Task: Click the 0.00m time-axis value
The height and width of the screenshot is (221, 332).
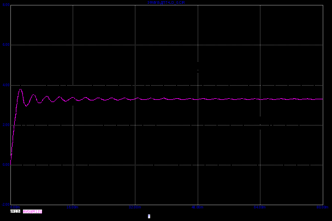Action: coord(15,207)
